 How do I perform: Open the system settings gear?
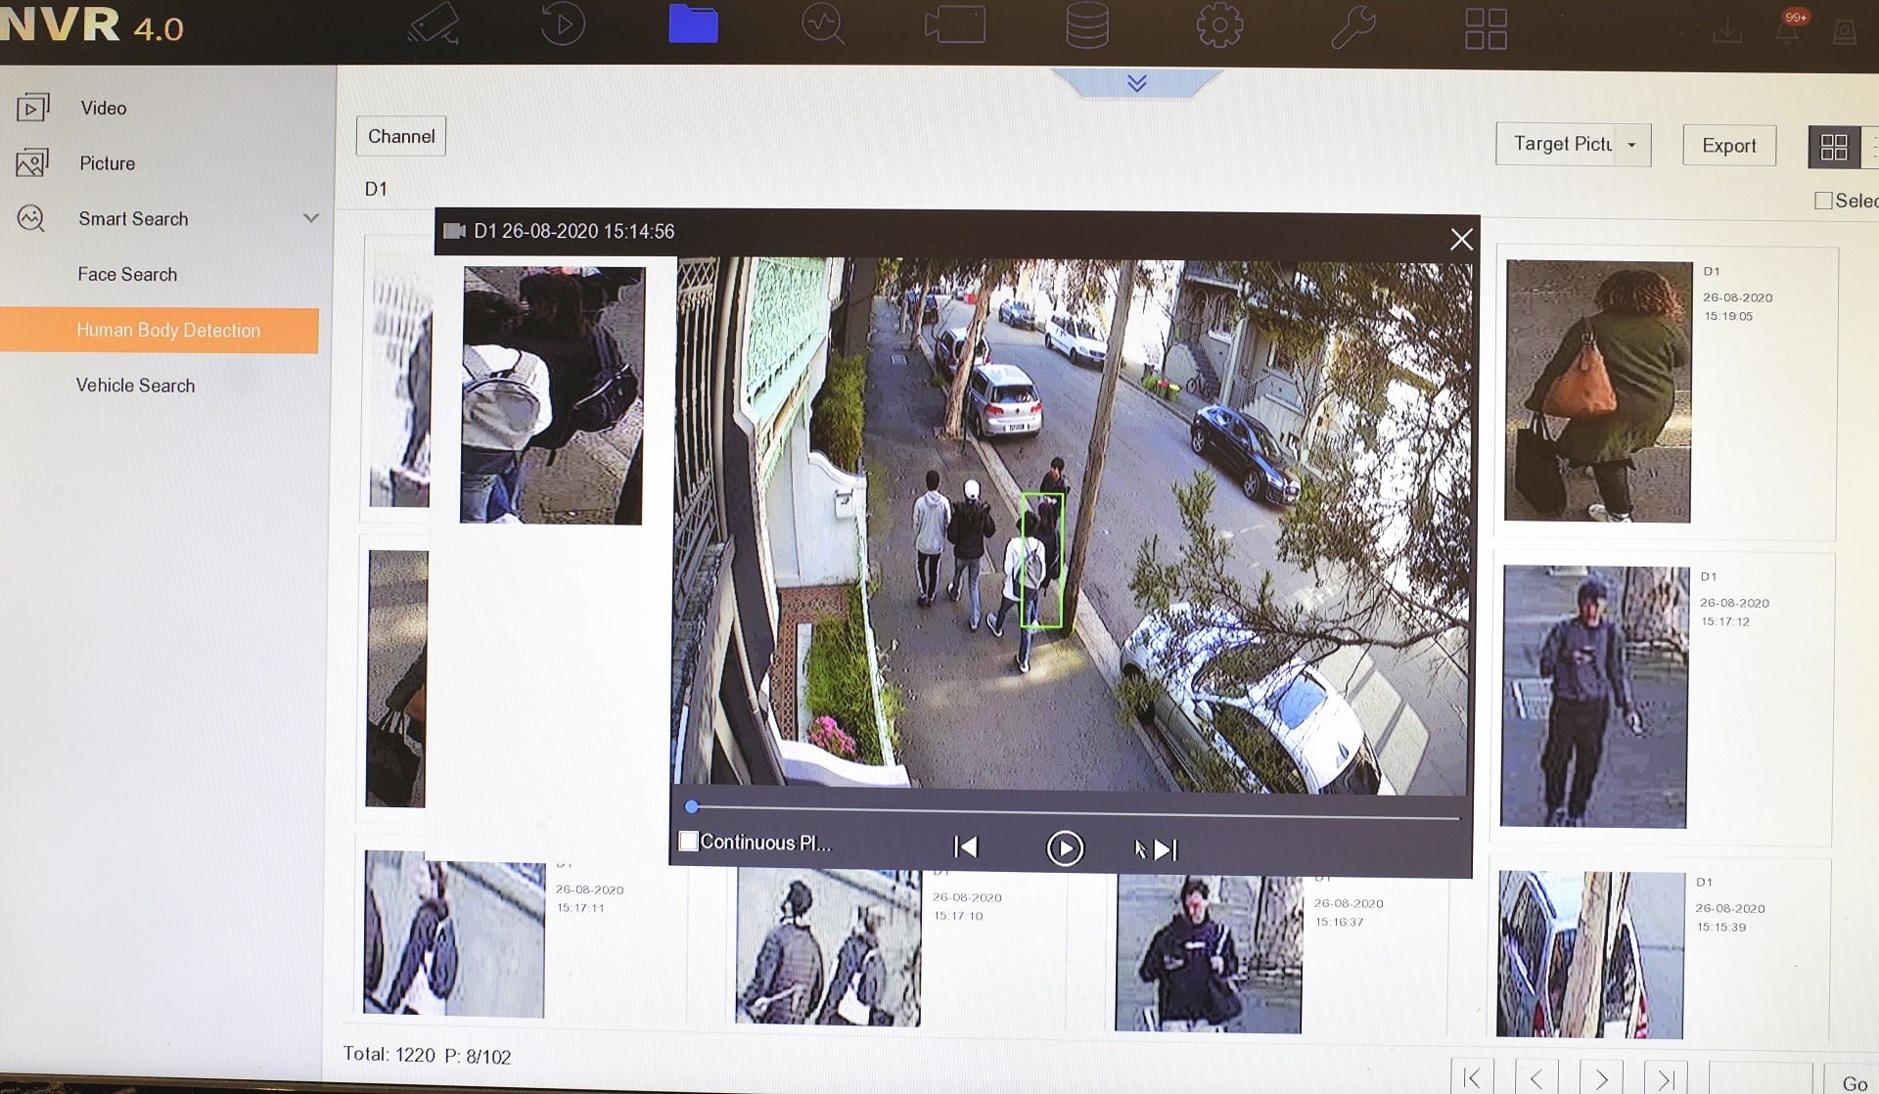[x=1218, y=24]
